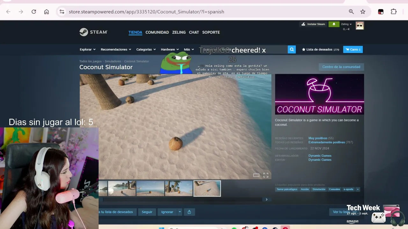
Task: Expand the Explorar dropdown
Action: pyautogui.click(x=88, y=49)
